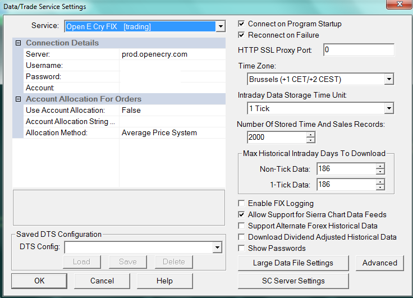
Task: Click the Password value field
Action: pyautogui.click(x=172, y=77)
